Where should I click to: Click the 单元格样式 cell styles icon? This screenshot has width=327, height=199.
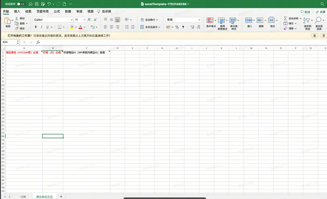click(x=233, y=20)
